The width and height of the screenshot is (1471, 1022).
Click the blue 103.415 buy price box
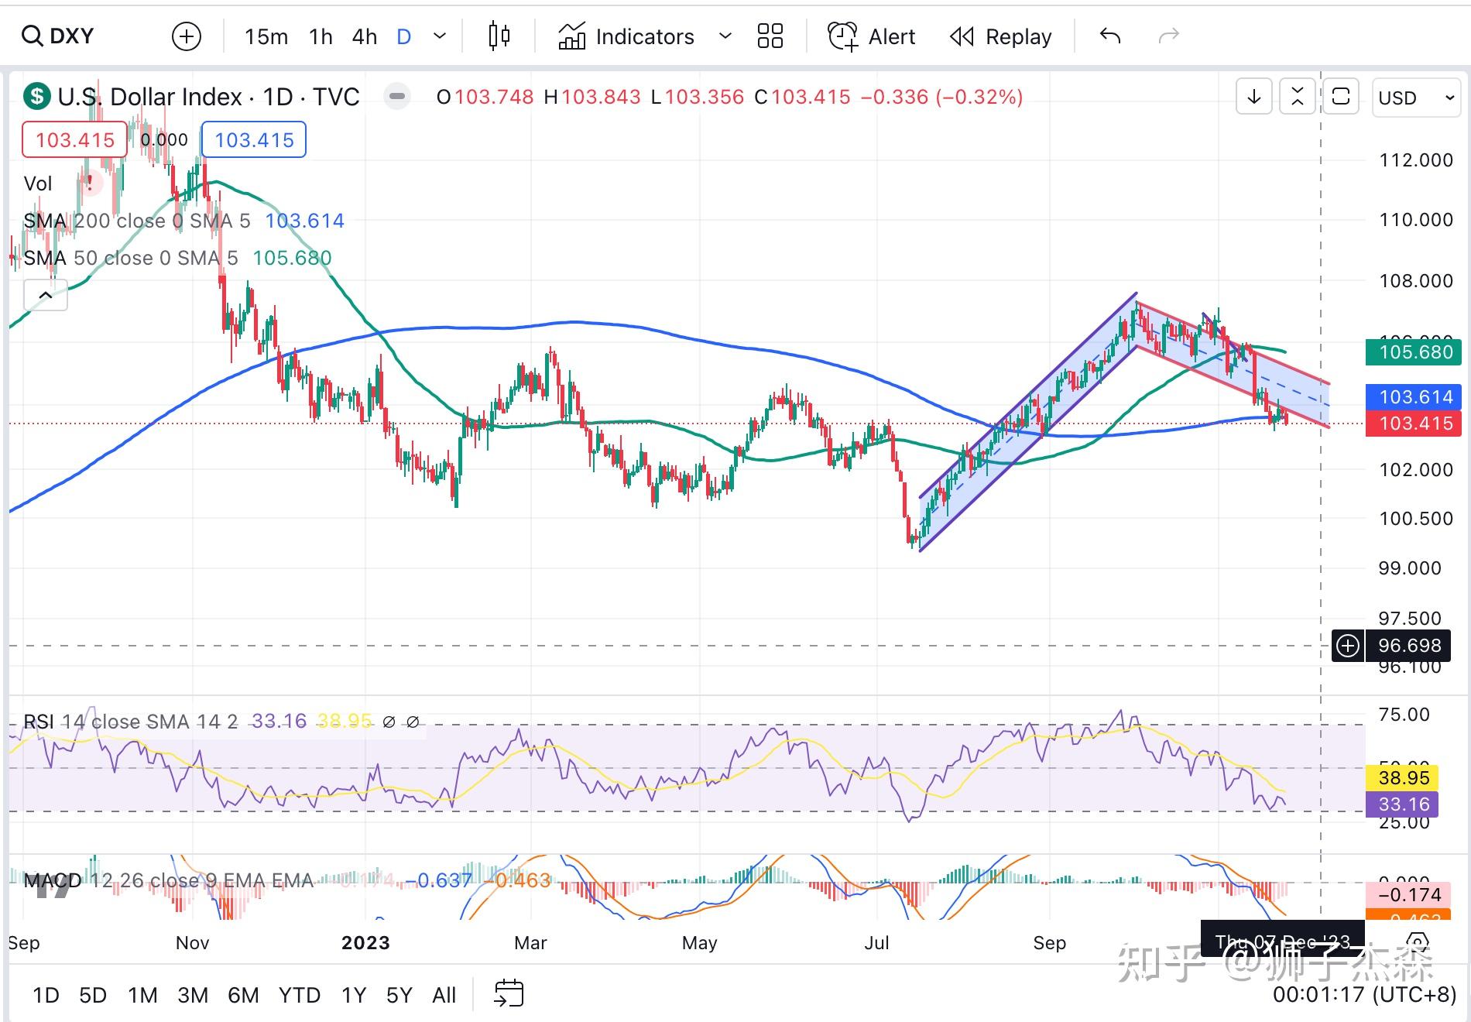(x=254, y=140)
